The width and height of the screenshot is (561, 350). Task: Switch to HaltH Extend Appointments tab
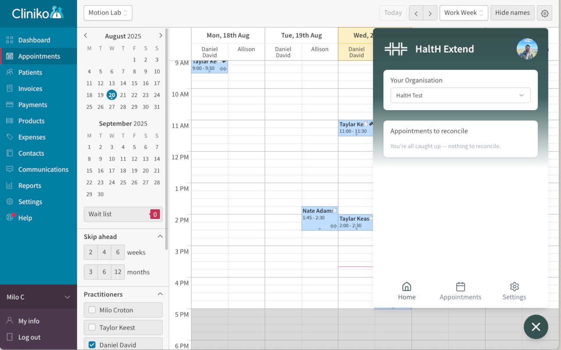461,291
